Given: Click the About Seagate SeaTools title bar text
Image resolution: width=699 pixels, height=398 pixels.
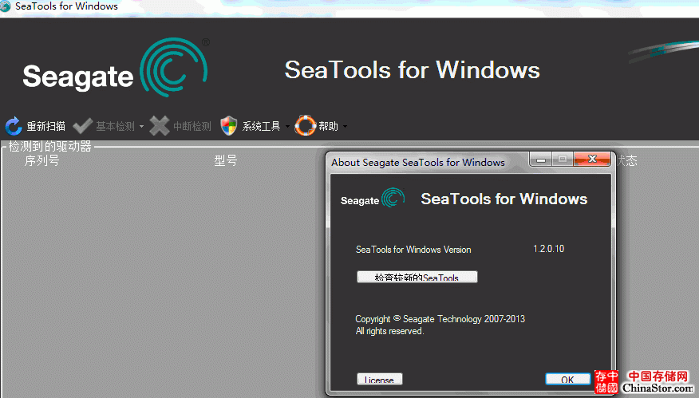Looking at the screenshot, I should pos(418,162).
